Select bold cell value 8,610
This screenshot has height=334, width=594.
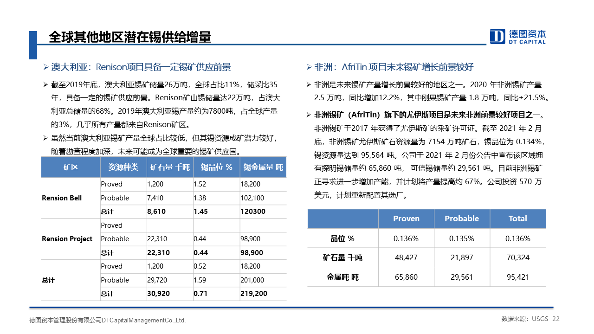click(x=156, y=212)
